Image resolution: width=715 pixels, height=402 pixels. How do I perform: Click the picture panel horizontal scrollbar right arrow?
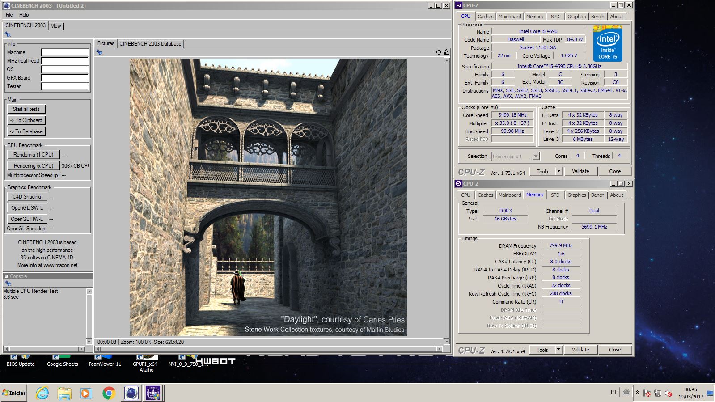pyautogui.click(x=440, y=349)
